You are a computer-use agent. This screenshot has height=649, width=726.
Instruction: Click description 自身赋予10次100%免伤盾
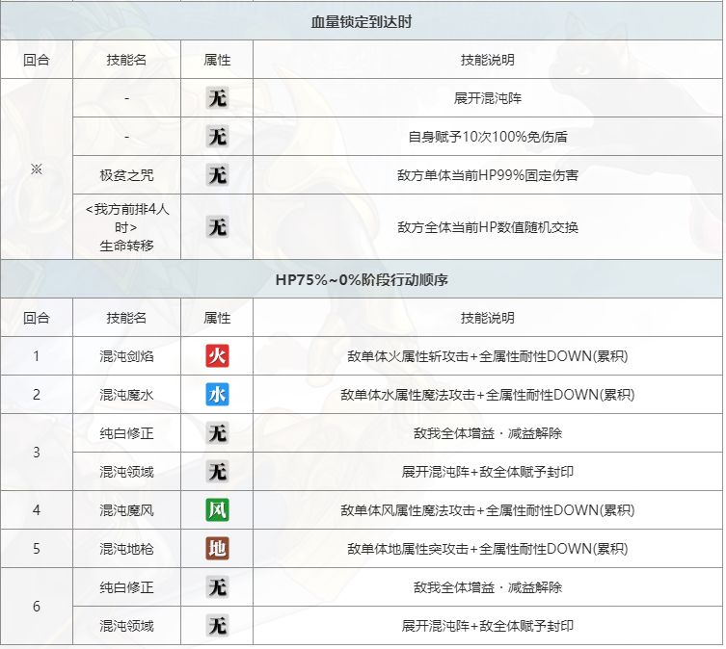pyautogui.click(x=488, y=137)
